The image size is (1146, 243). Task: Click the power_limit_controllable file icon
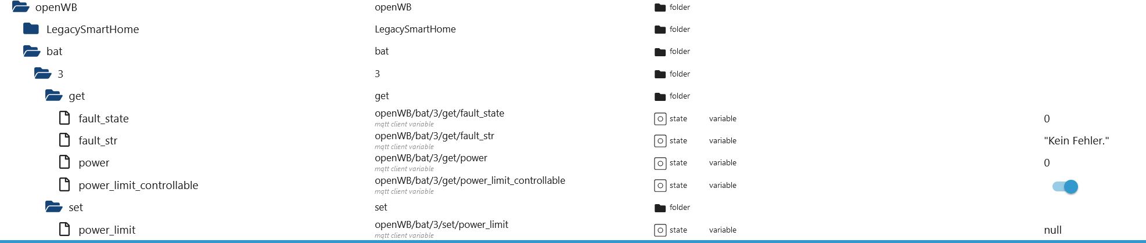[64, 185]
